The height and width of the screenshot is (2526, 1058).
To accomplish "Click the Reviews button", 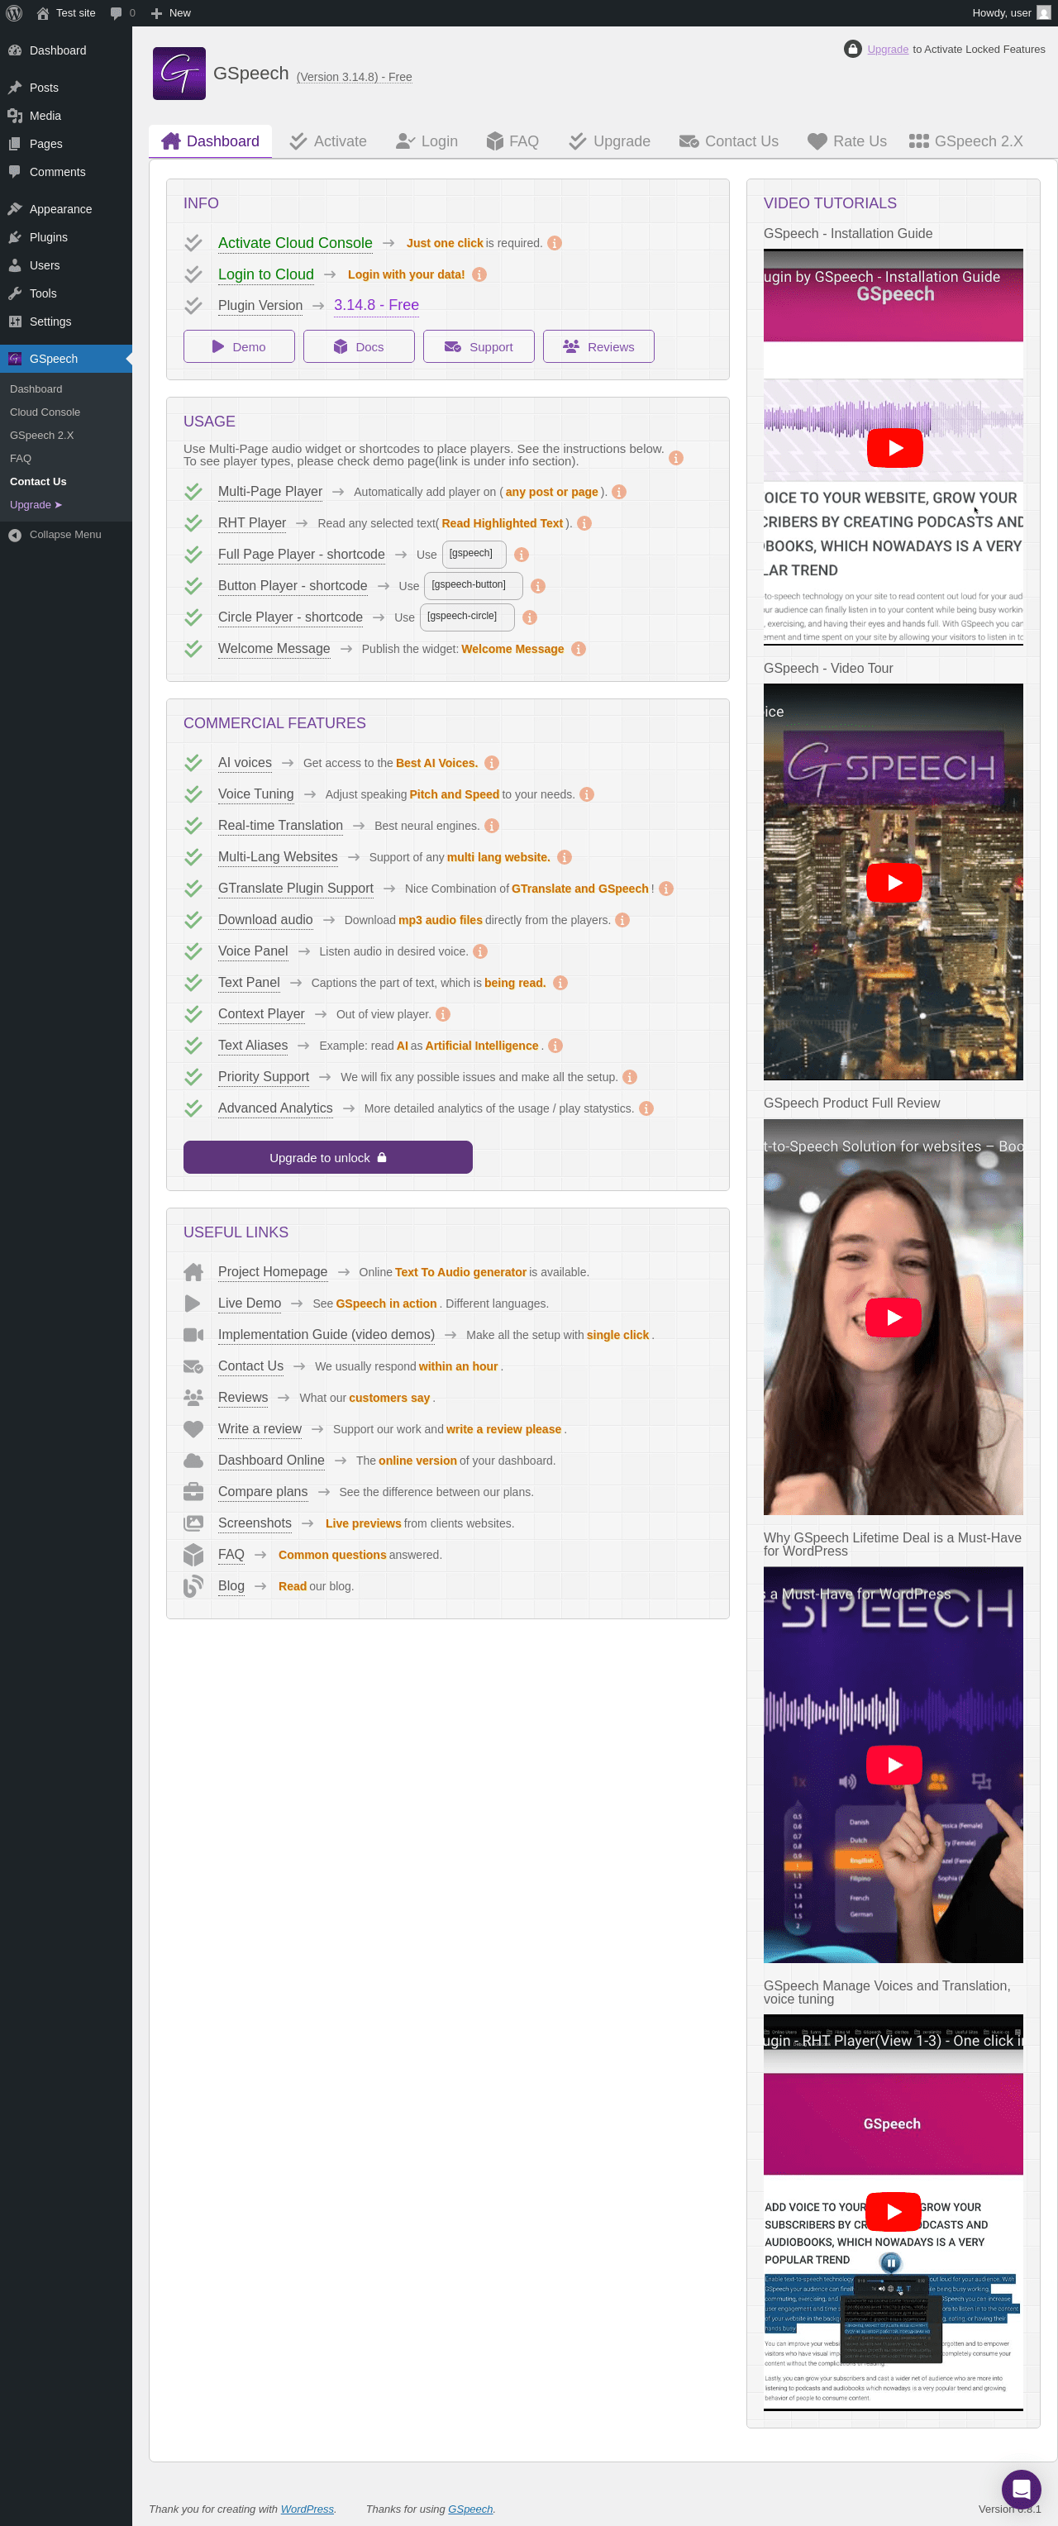I will point(598,346).
